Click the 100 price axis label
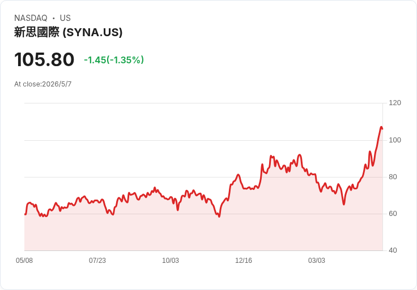This screenshot has width=417, height=290. click(x=395, y=140)
